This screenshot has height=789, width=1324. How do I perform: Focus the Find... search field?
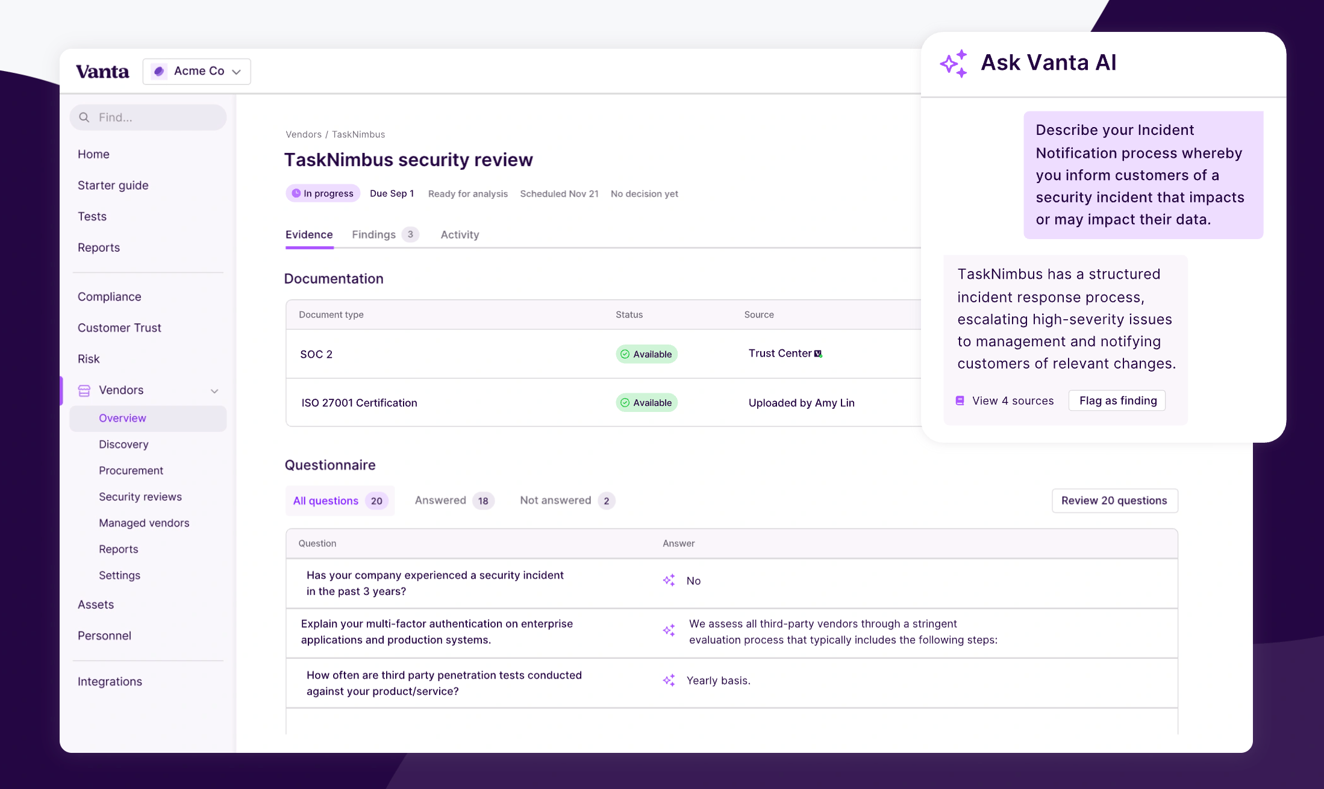tap(157, 117)
